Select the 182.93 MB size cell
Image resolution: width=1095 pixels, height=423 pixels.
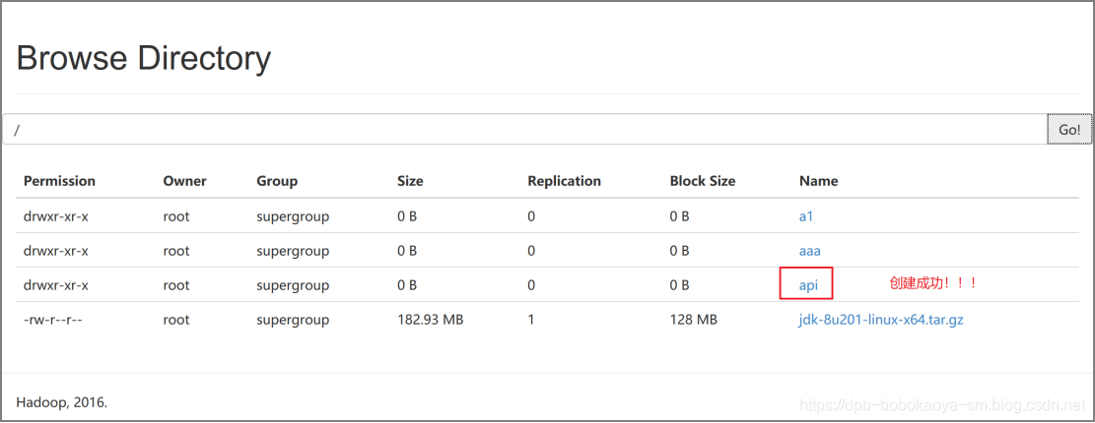click(x=431, y=320)
